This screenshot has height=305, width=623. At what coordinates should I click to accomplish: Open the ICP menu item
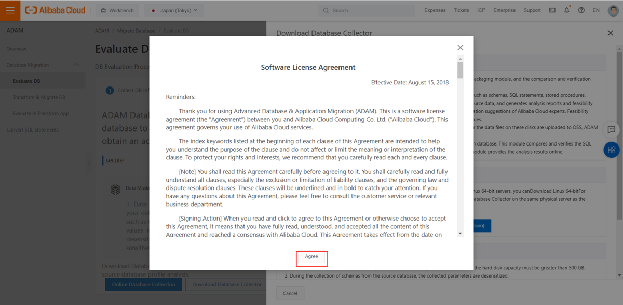481,10
